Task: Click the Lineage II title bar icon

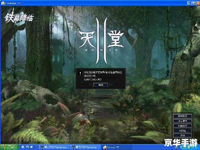Action: (3, 3)
